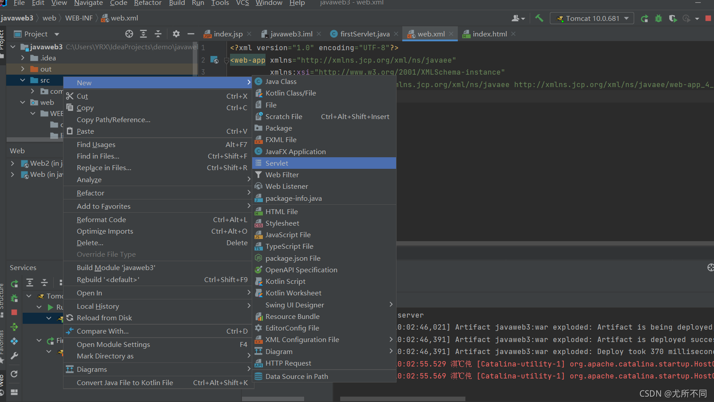Collapse the javaweb3 project root node
The image size is (714, 402).
[x=13, y=47]
